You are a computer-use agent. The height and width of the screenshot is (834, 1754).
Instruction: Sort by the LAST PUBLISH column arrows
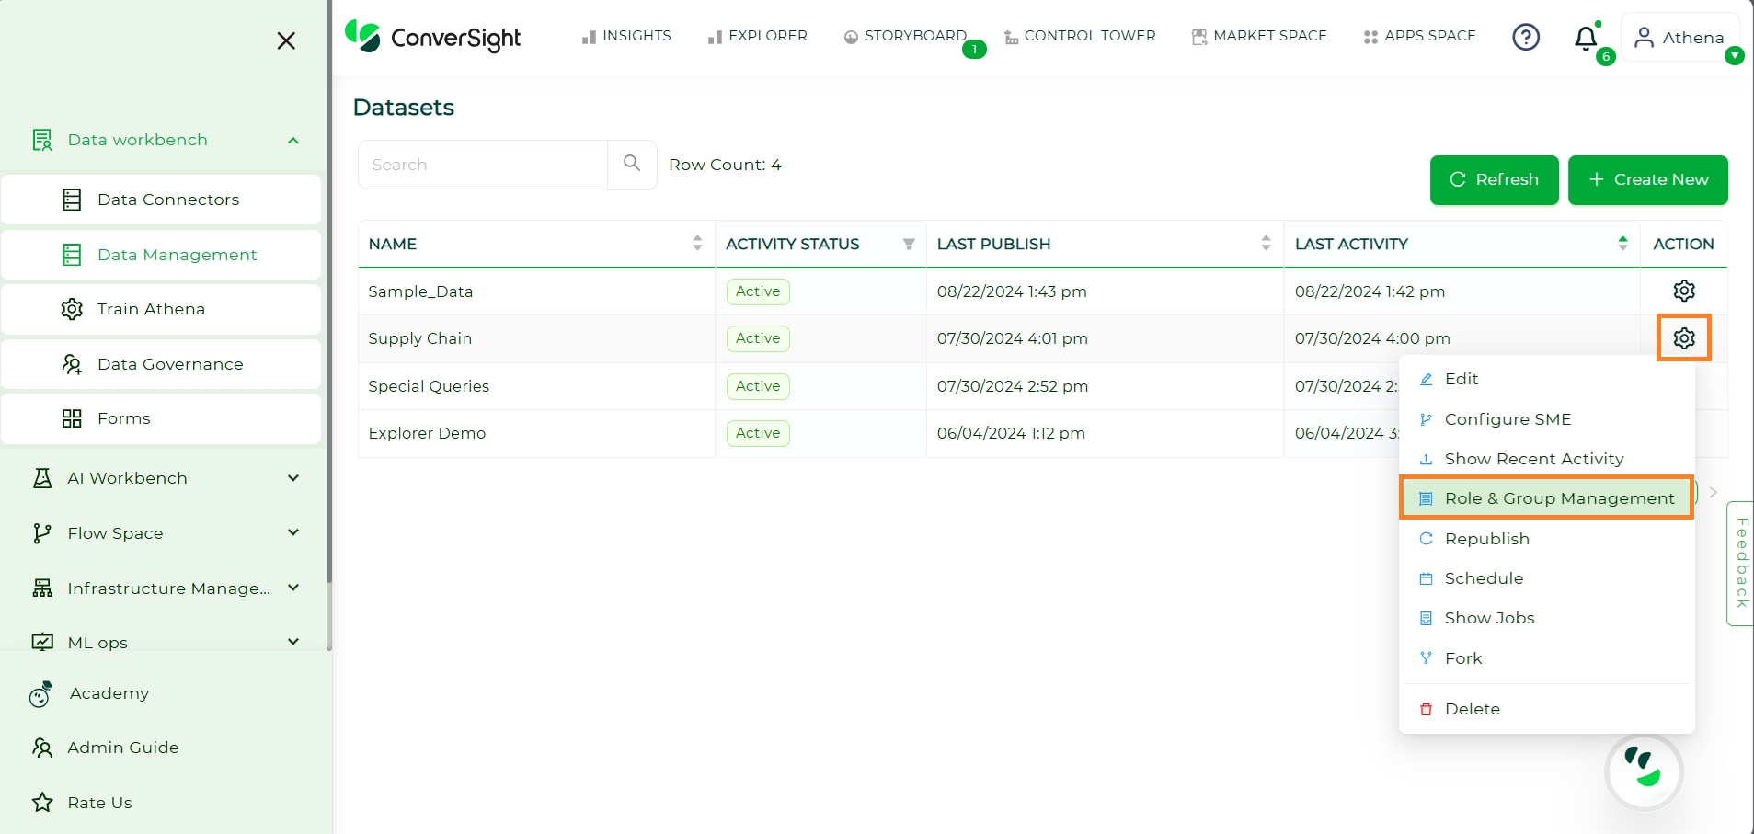(1266, 243)
